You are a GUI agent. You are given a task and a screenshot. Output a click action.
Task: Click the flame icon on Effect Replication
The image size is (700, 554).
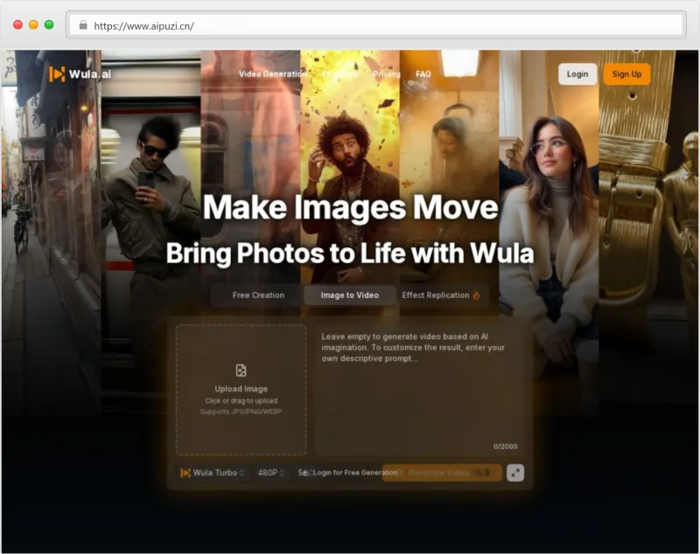pos(477,295)
